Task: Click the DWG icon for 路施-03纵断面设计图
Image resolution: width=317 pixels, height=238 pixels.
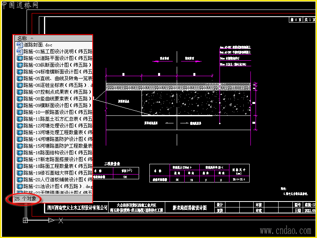Action: [19, 65]
